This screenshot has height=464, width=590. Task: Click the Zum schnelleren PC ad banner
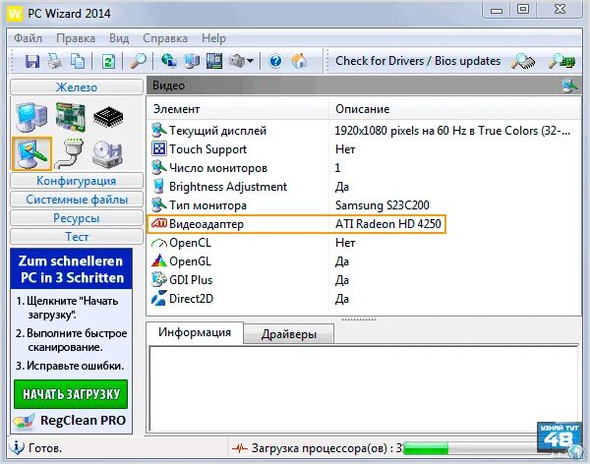click(x=71, y=268)
